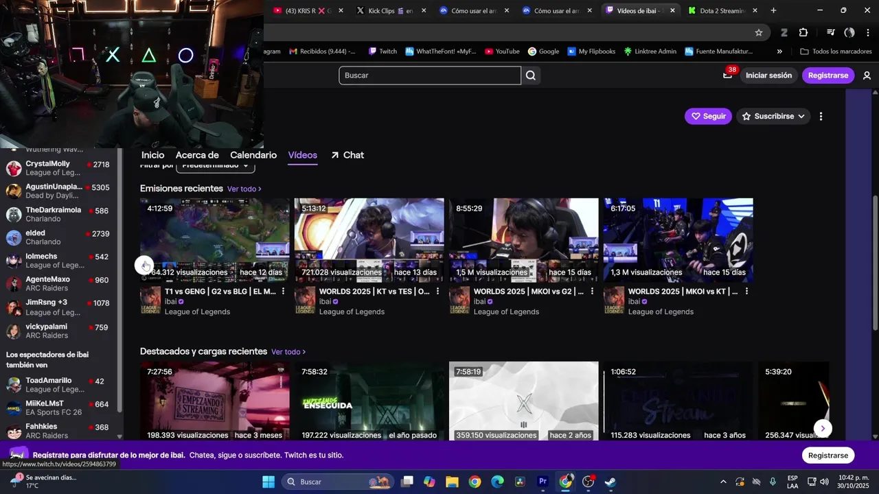
Task: Switch to the Calendario tab
Action: click(x=253, y=155)
